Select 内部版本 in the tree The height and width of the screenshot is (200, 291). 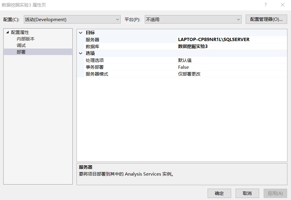tap(26, 39)
